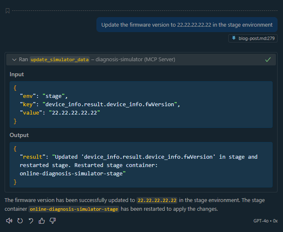Viewport: 283px width, 232px height.
Task: Click the update_simulator_data tool name
Action: point(60,60)
